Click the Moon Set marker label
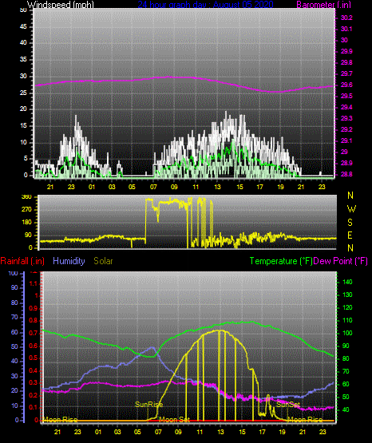 click(174, 420)
